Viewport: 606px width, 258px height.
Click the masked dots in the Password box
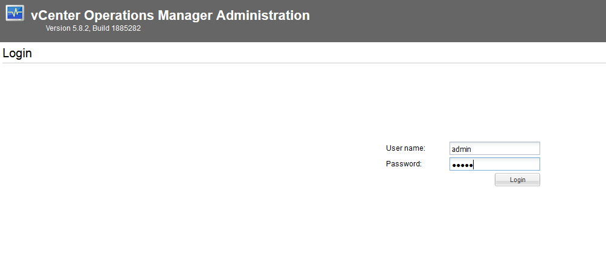462,165
